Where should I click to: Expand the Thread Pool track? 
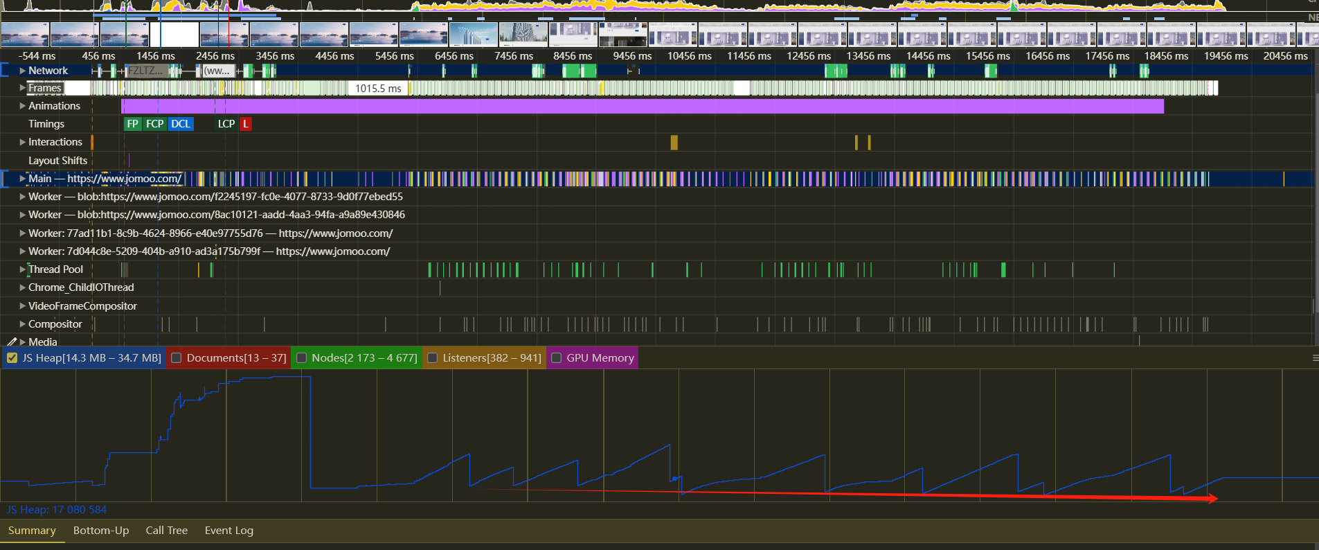tap(23, 269)
